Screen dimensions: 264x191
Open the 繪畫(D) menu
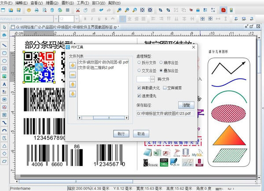(x=52, y=3)
